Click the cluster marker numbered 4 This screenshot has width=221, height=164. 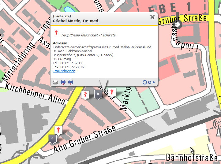click(x=53, y=139)
